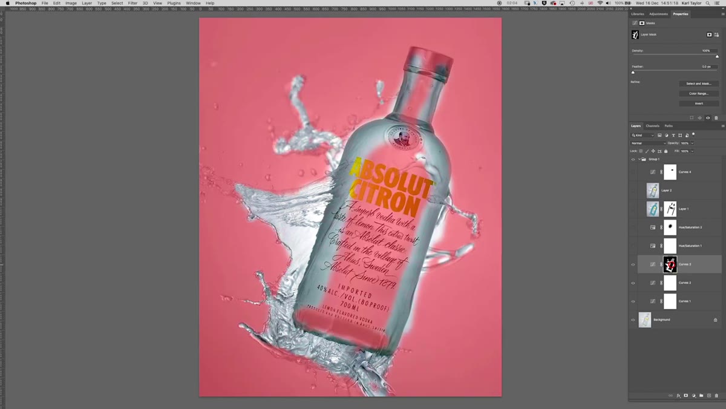The width and height of the screenshot is (726, 409).
Task: Hide the Curves 1 layer
Action: (x=633, y=301)
